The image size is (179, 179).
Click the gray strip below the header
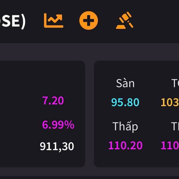point(89,51)
